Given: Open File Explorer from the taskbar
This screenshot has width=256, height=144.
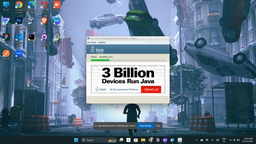Looking at the screenshot, I should [143, 140].
